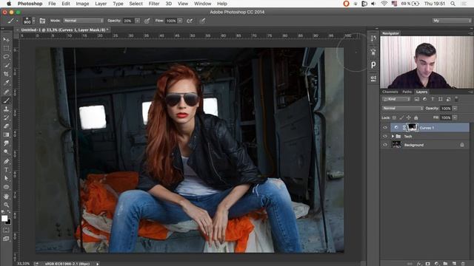
Task: Filter layers by pixel layers
Action: pos(417,99)
